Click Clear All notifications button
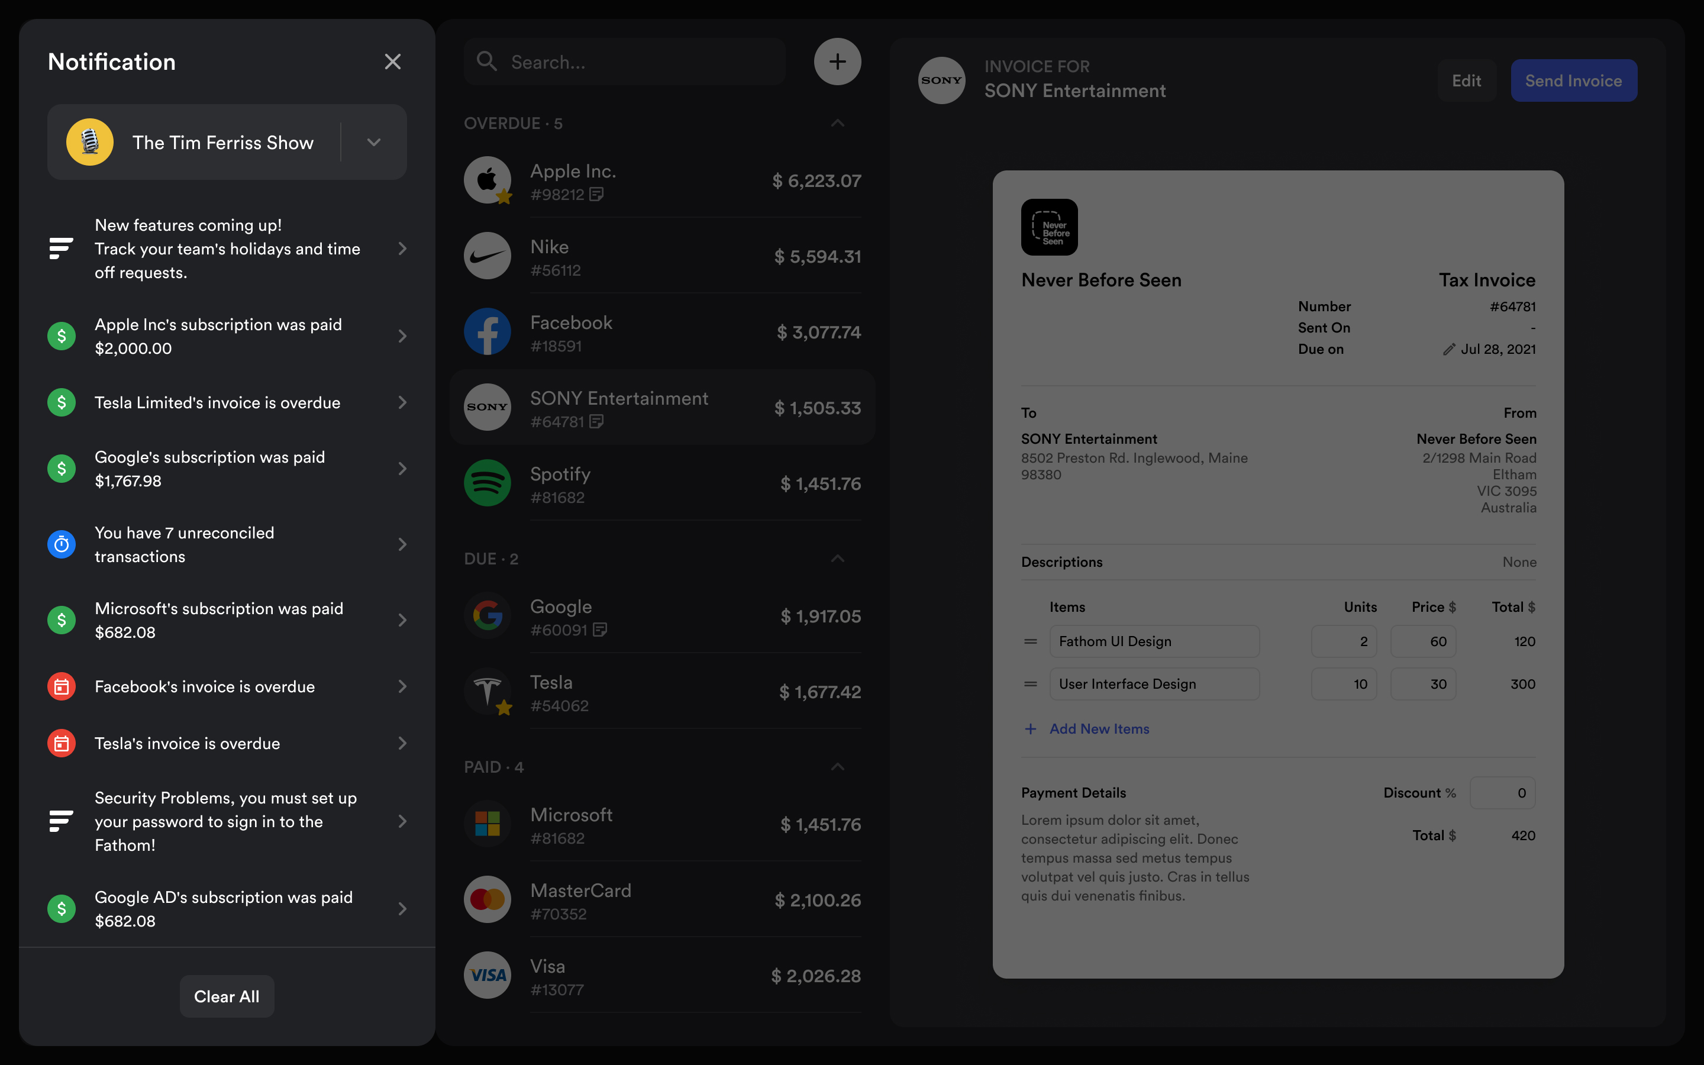The width and height of the screenshot is (1704, 1065). 227,996
